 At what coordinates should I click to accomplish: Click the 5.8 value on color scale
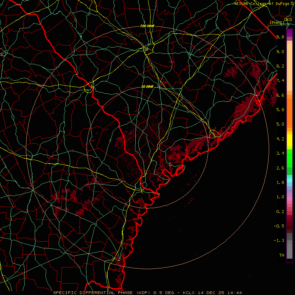tap(280, 110)
